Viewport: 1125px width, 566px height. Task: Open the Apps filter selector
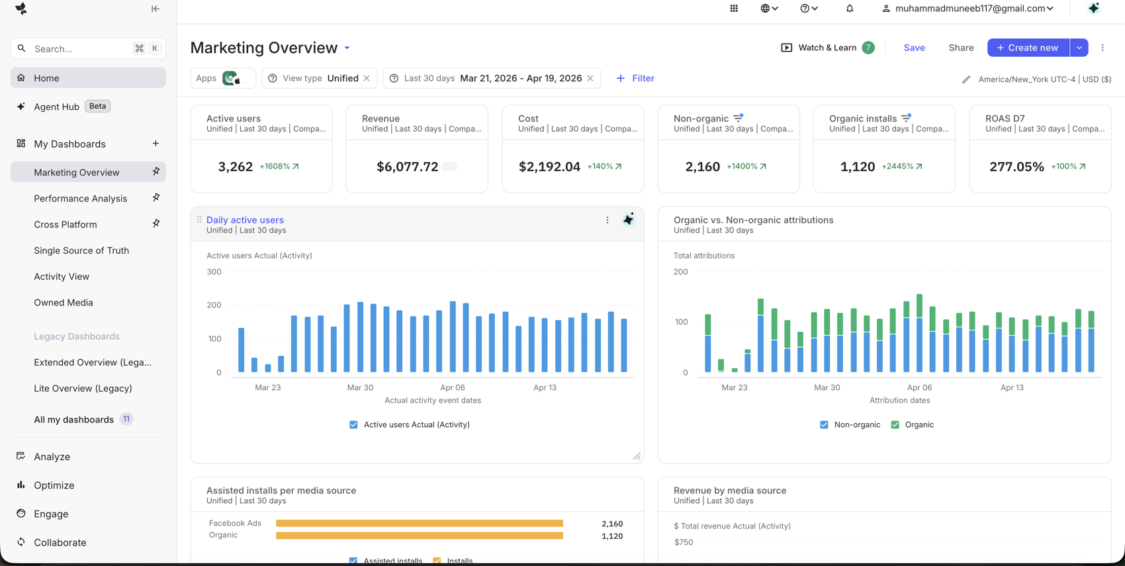pyautogui.click(x=223, y=78)
